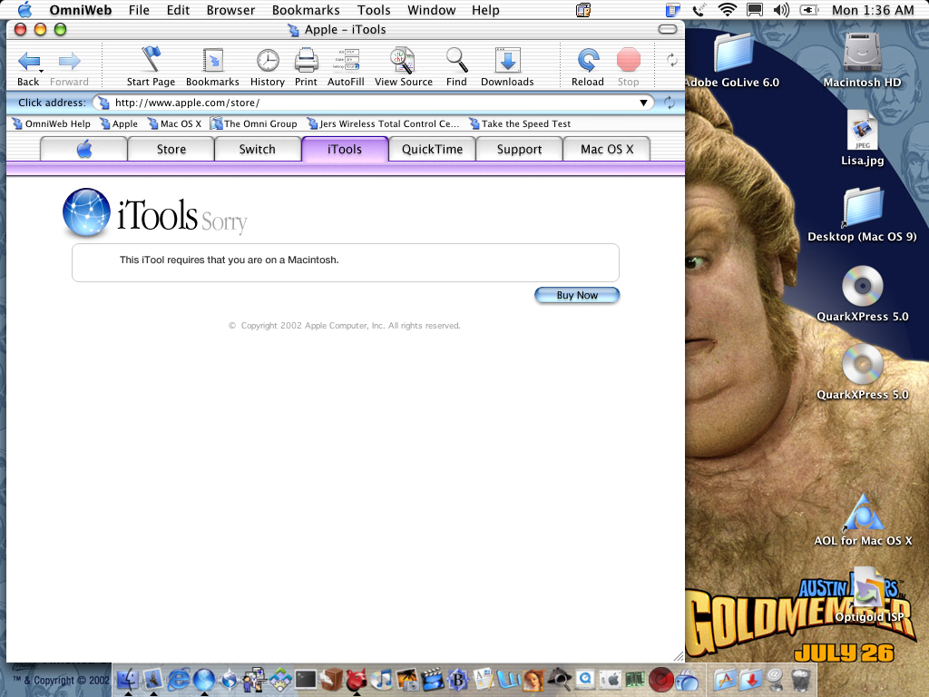Viewport: 929px width, 697px height.
Task: Open Sherlock from the dock
Action: 559,679
